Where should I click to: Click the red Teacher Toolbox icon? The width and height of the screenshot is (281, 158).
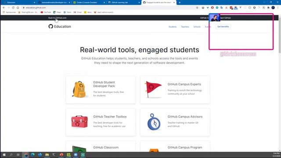pos(79,122)
